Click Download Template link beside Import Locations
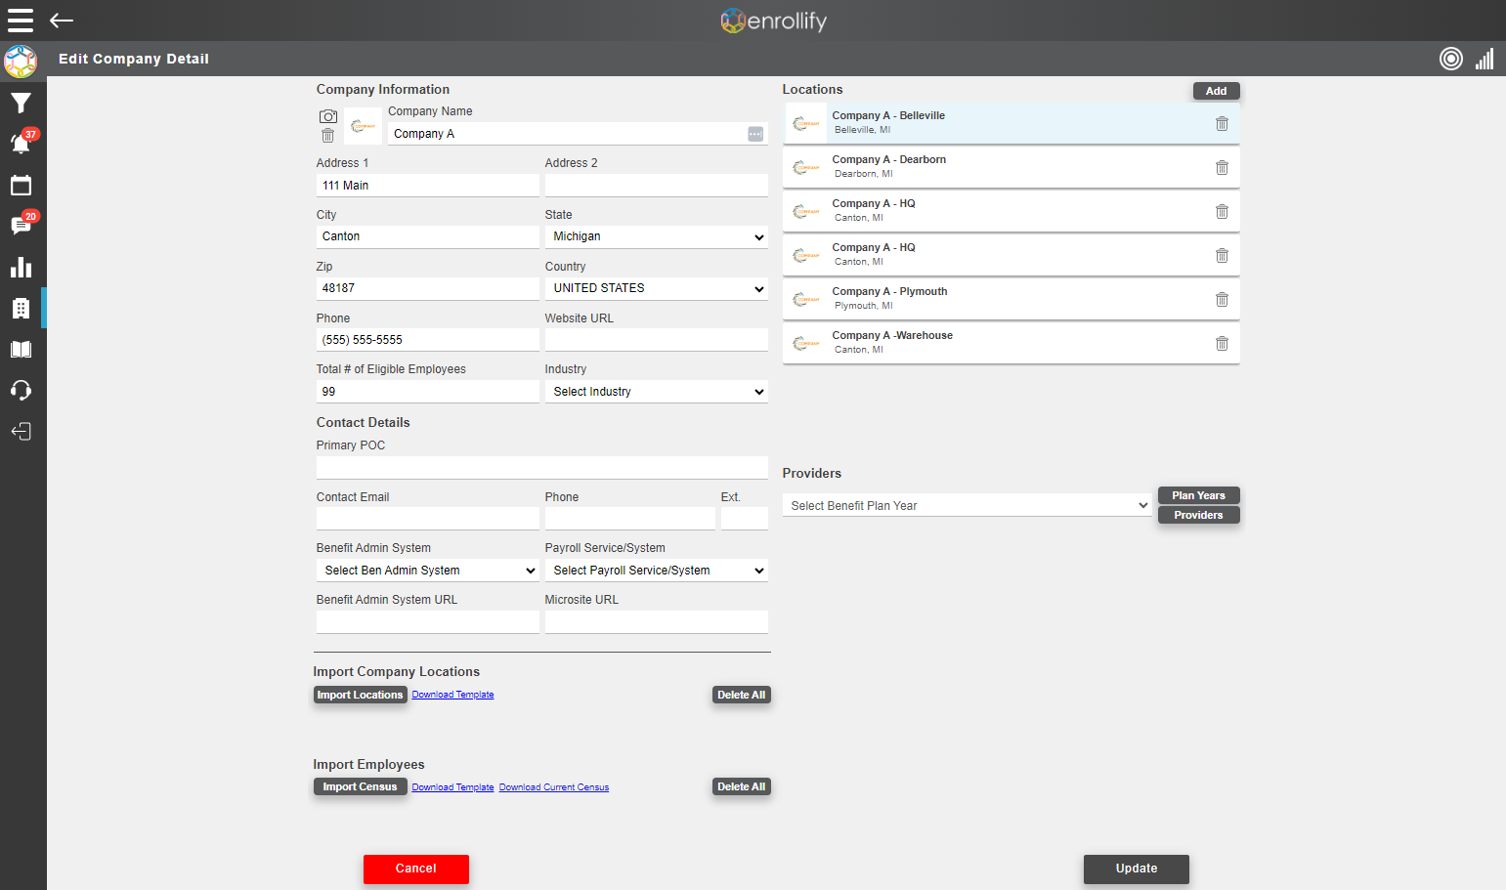This screenshot has height=890, width=1506. coord(452,695)
